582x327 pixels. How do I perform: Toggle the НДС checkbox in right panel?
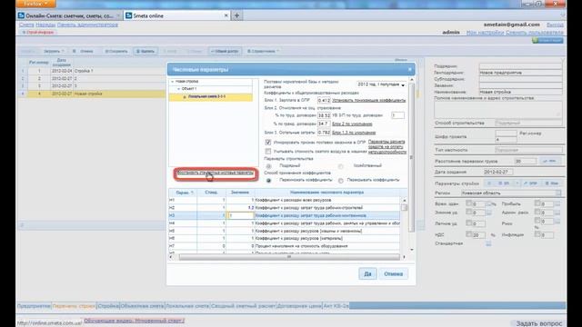[x=469, y=234]
